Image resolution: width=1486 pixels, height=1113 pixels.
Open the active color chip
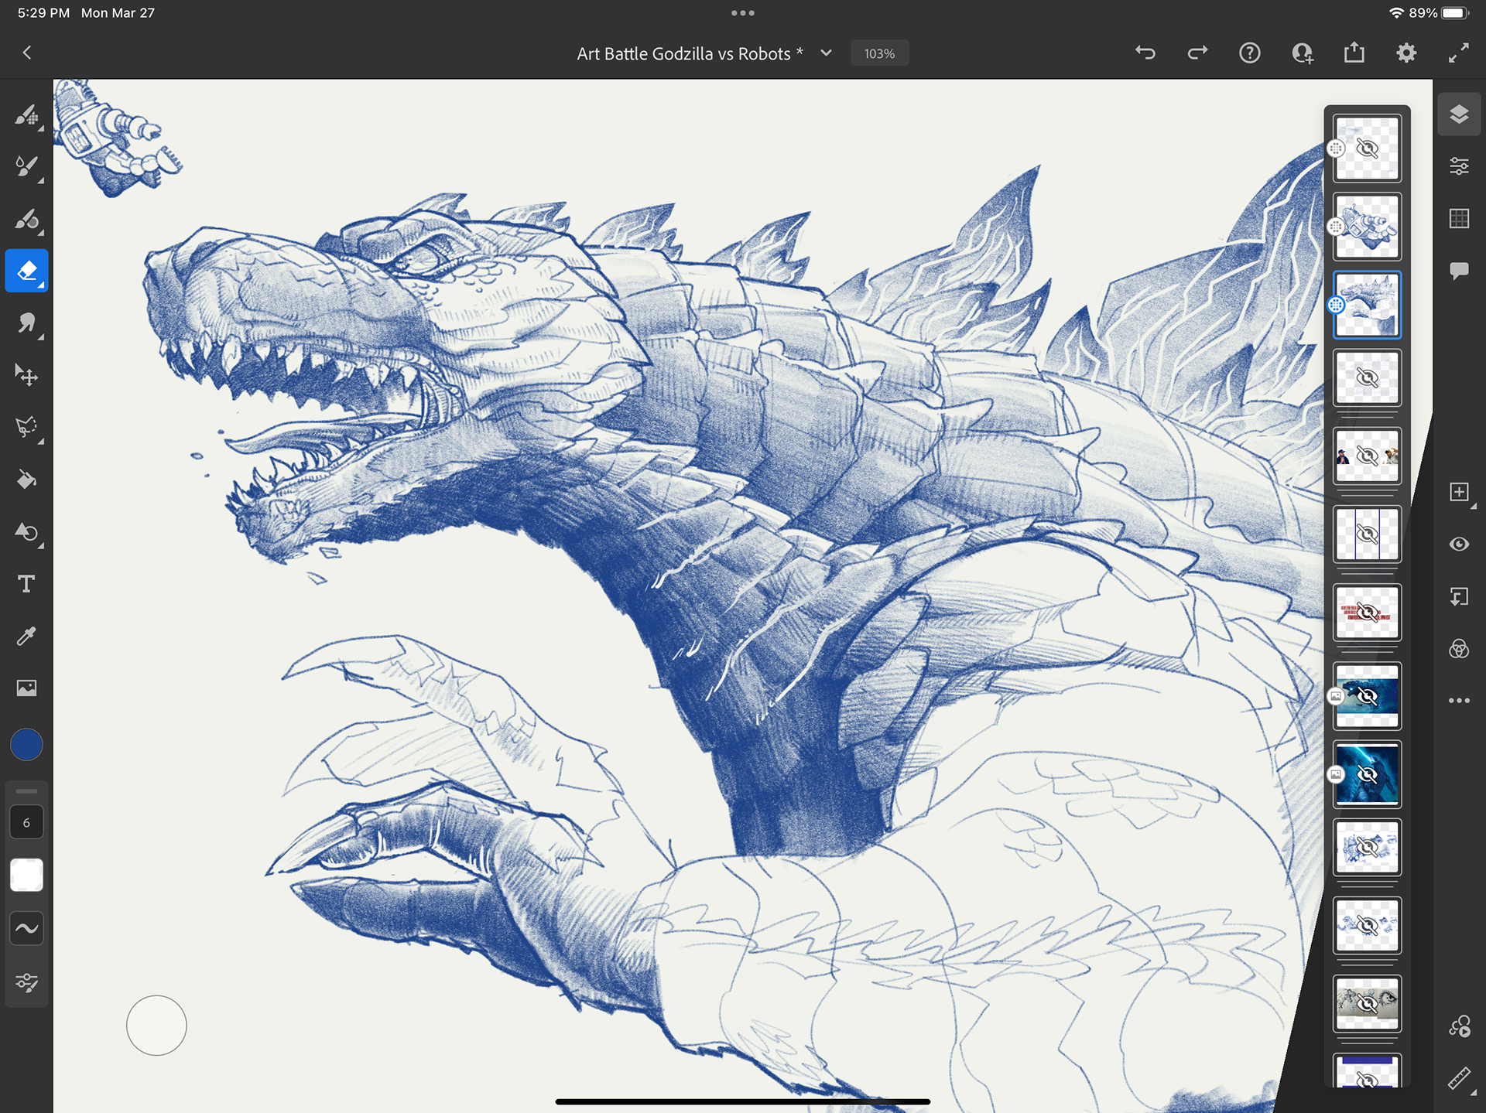[26, 744]
